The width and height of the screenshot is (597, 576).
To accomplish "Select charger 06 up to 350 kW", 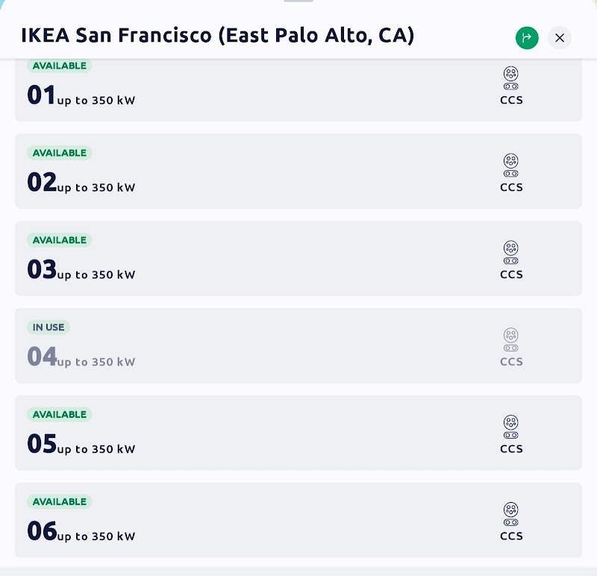I will pos(298,520).
